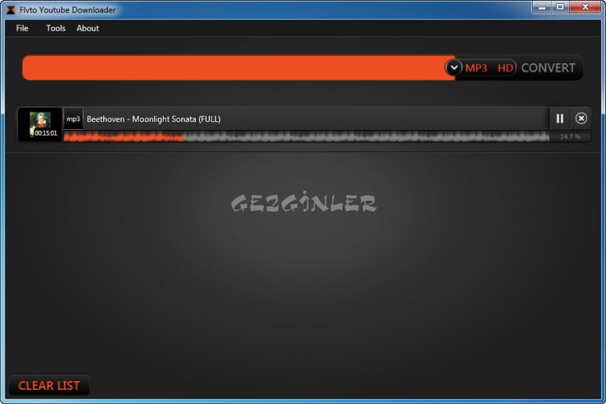The height and width of the screenshot is (404, 606).
Task: Expand the format dropdown arrow
Action: pyautogui.click(x=454, y=68)
